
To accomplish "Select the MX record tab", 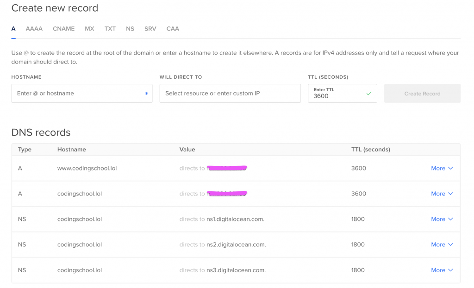I will pyautogui.click(x=89, y=29).
